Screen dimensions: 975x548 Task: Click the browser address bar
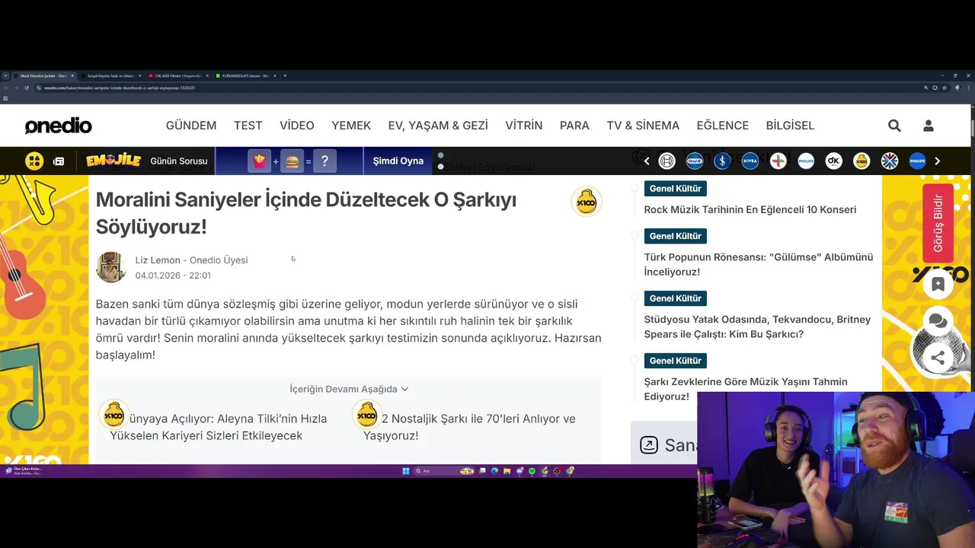(x=472, y=88)
